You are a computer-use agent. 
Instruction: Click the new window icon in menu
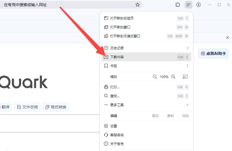106,27
